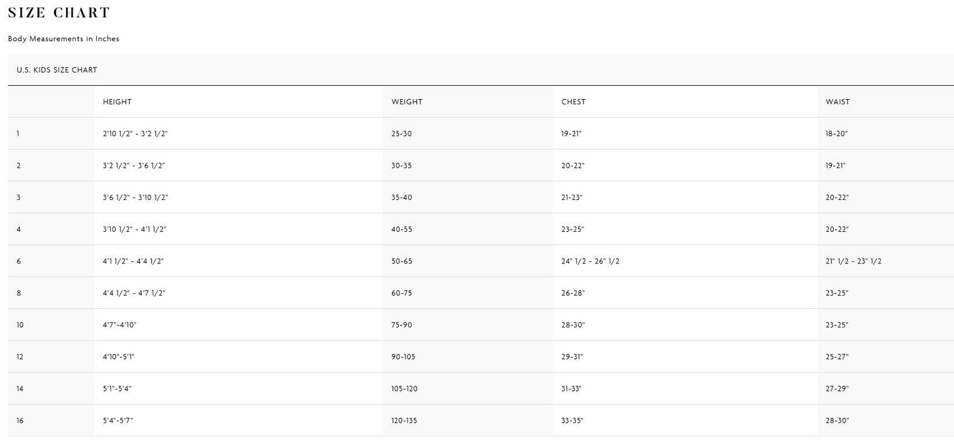Select the Weight column header
Screen dimensions: 954x441
(407, 102)
